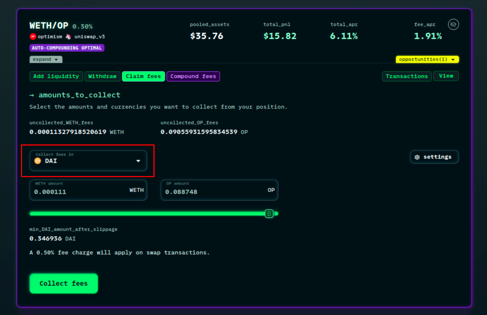The width and height of the screenshot is (487, 315).
Task: Switch to the Withdraw tab
Action: click(102, 76)
